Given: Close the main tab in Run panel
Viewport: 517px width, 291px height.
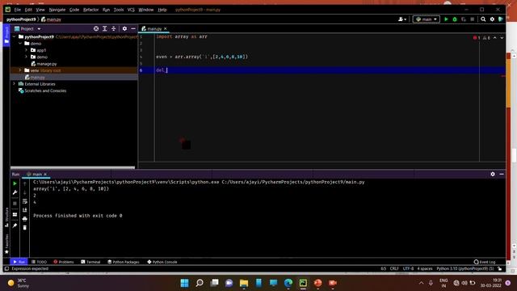Looking at the screenshot, I should (x=45, y=175).
